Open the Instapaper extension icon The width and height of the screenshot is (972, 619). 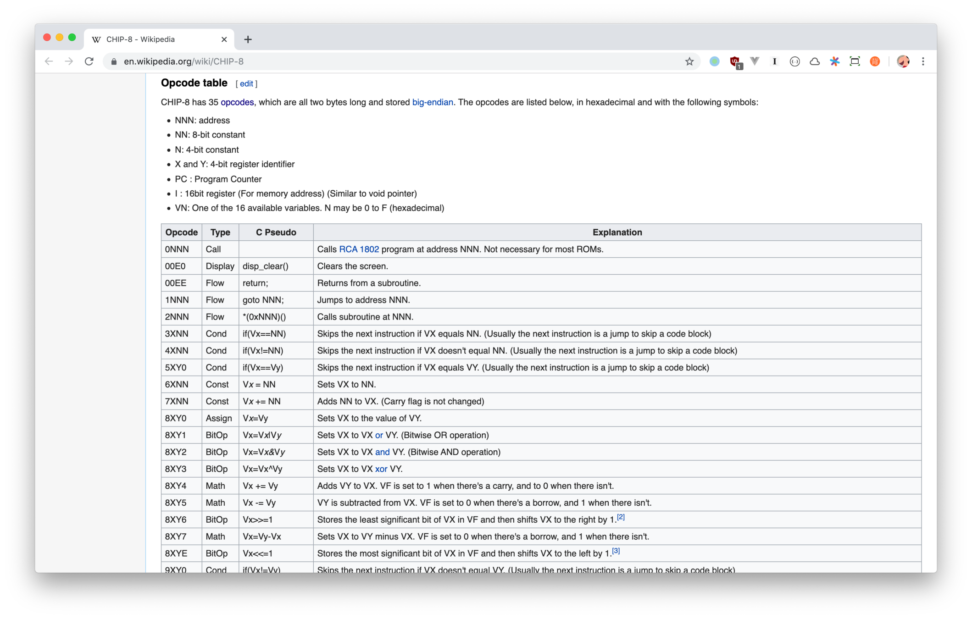774,61
